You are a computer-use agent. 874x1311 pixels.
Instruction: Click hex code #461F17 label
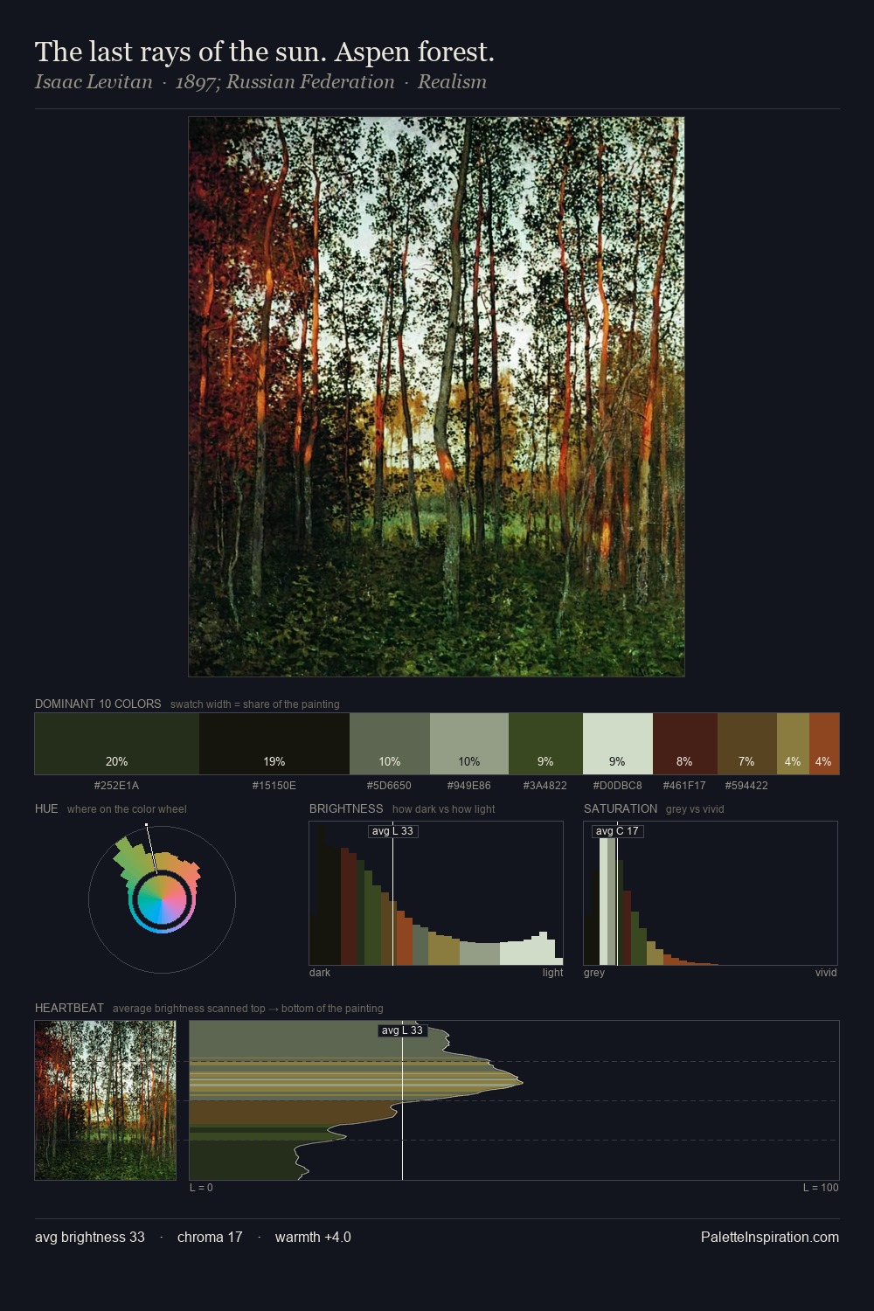point(684,785)
